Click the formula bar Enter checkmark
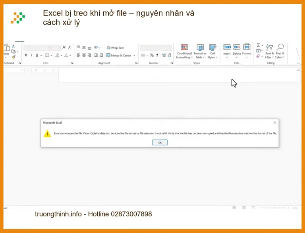The width and height of the screenshot is (305, 233). (45, 70)
